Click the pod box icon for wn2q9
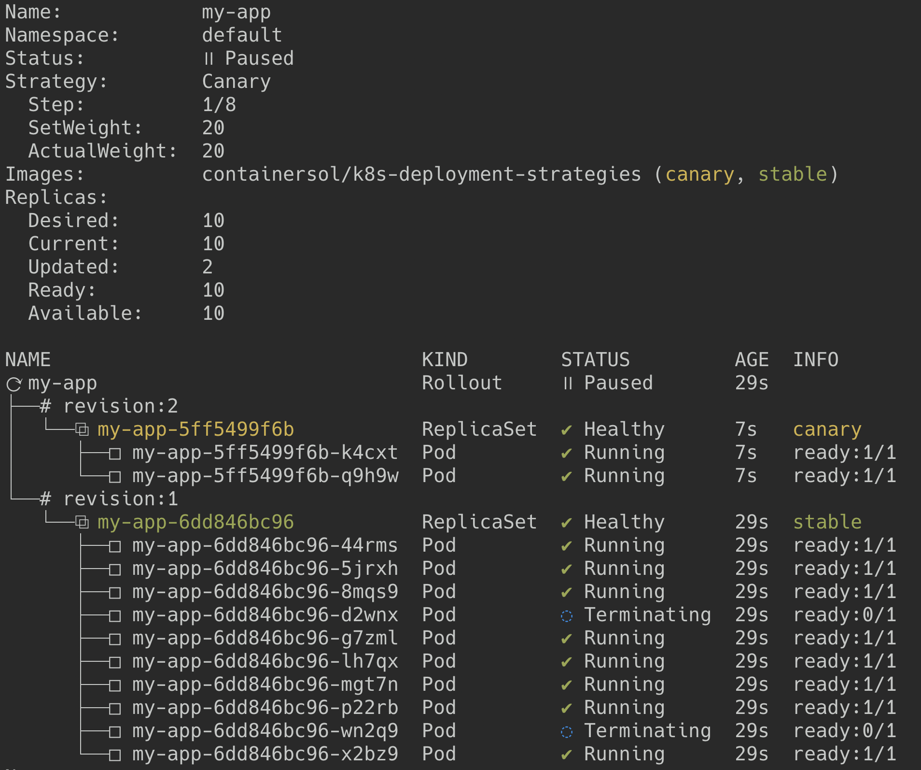The width and height of the screenshot is (921, 770). coord(115,732)
